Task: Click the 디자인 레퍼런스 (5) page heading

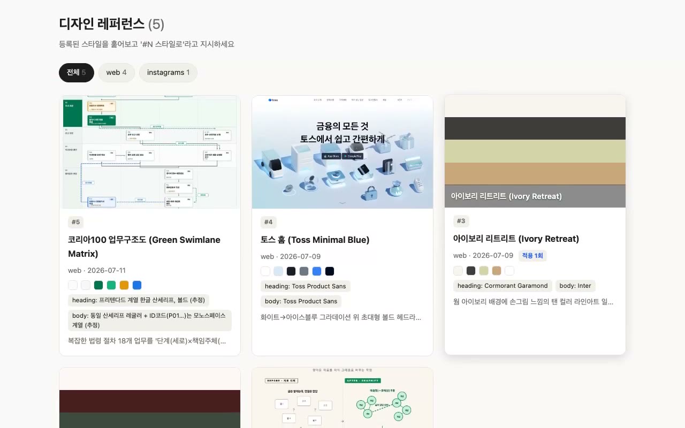Action: tap(111, 24)
